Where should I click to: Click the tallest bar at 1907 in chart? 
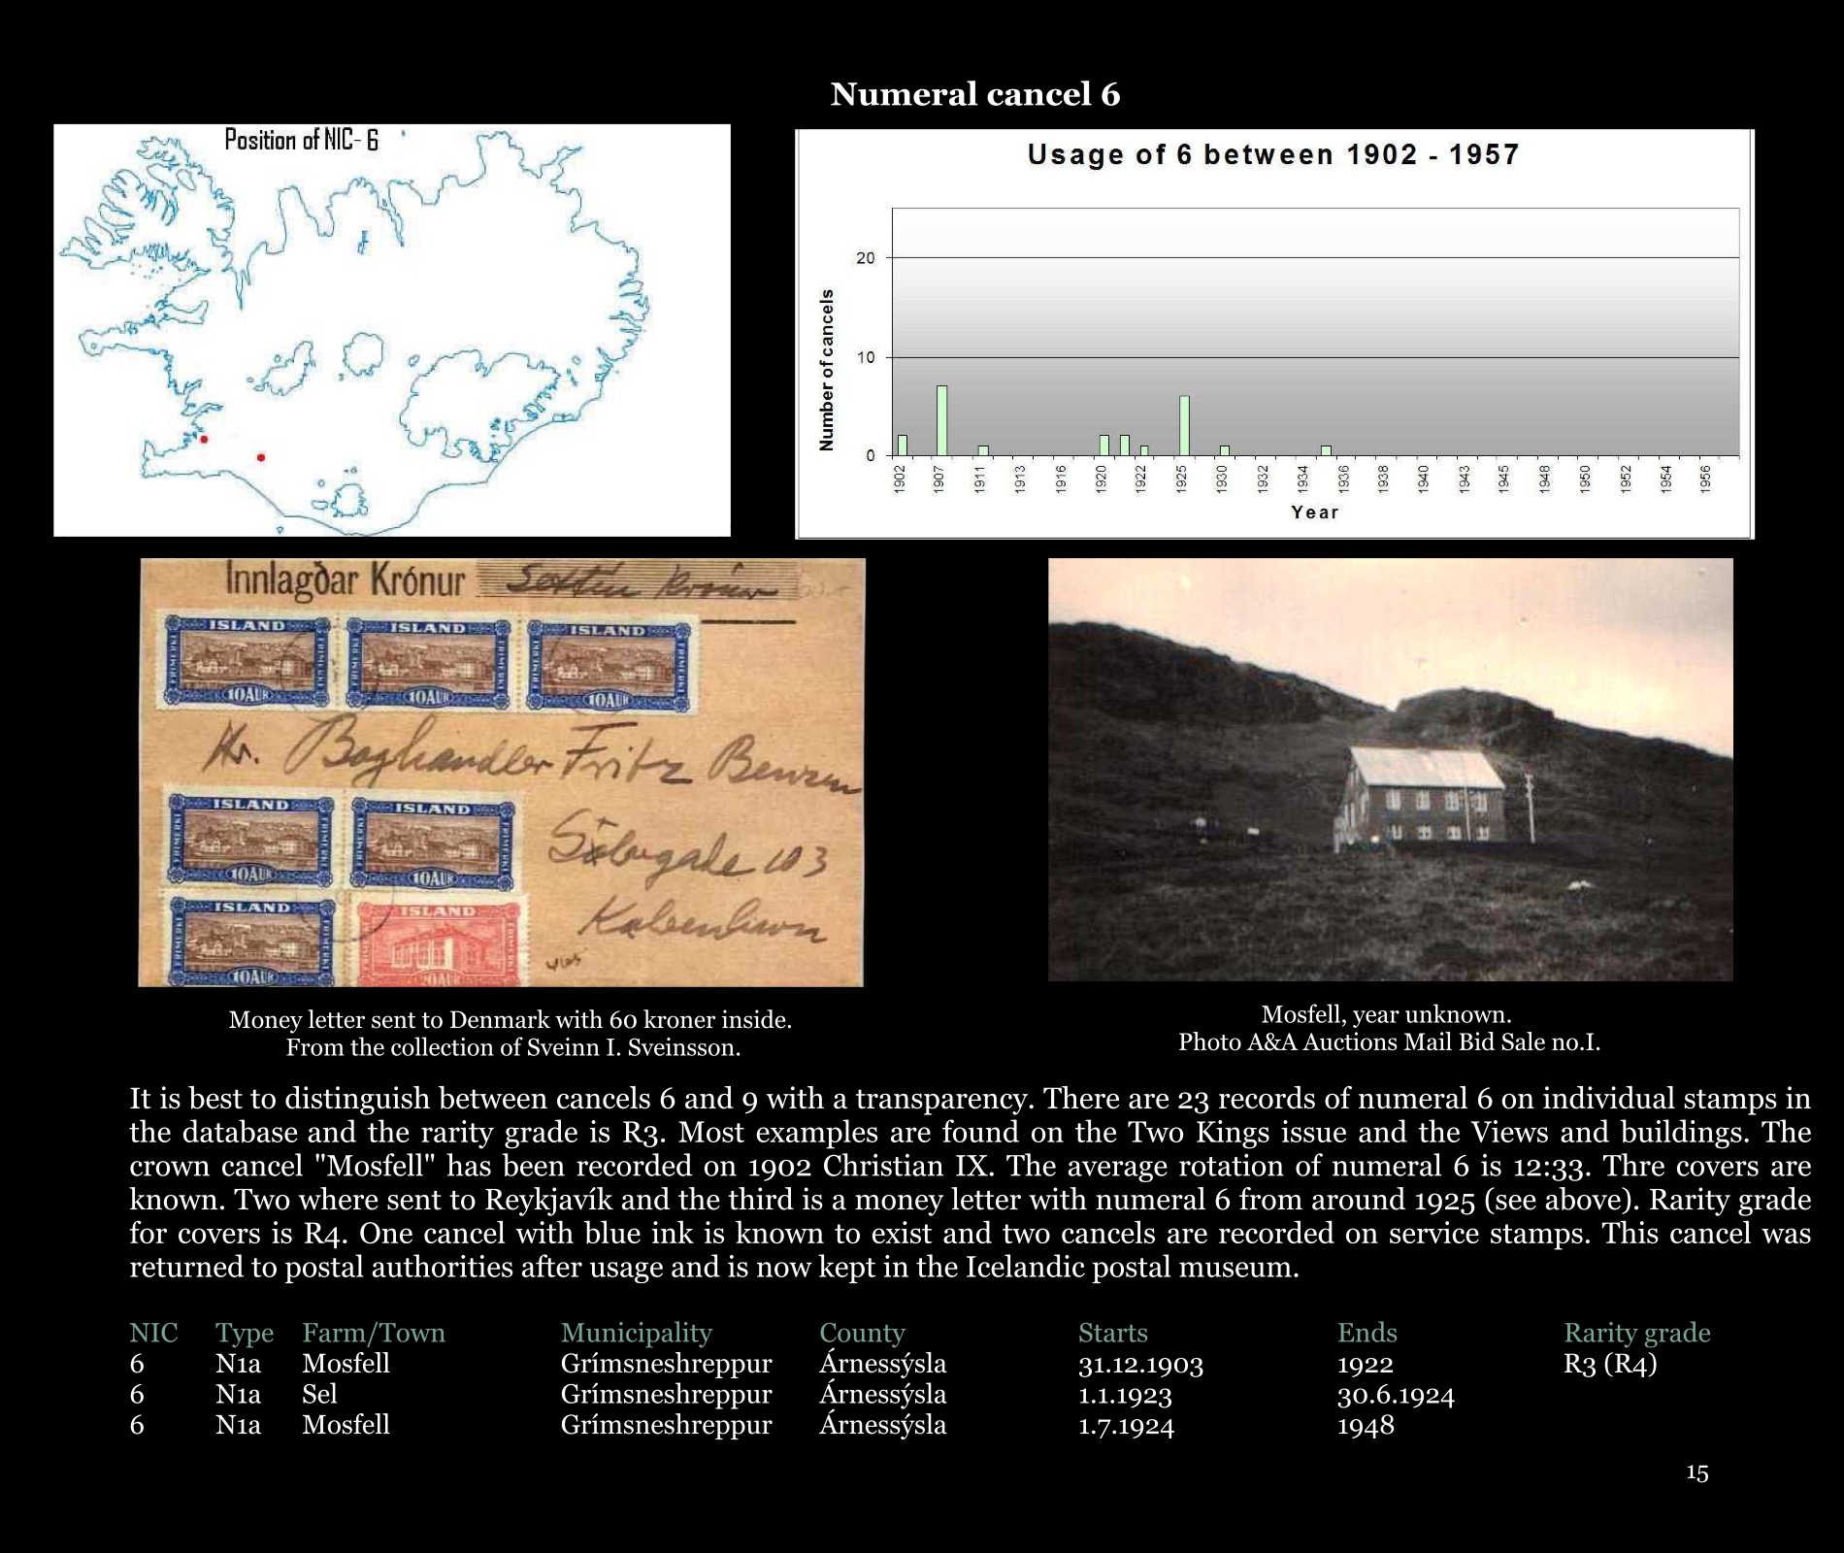tap(941, 420)
